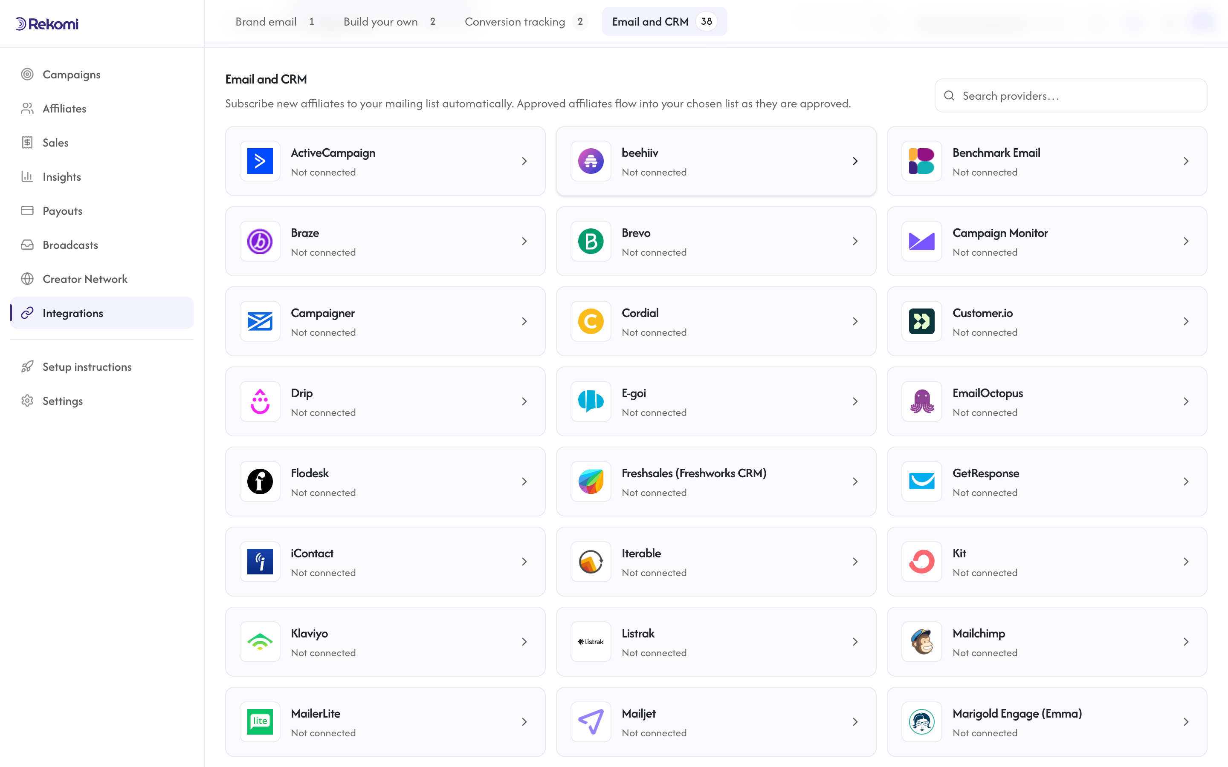Click the Klaviyo logo icon

coord(260,642)
